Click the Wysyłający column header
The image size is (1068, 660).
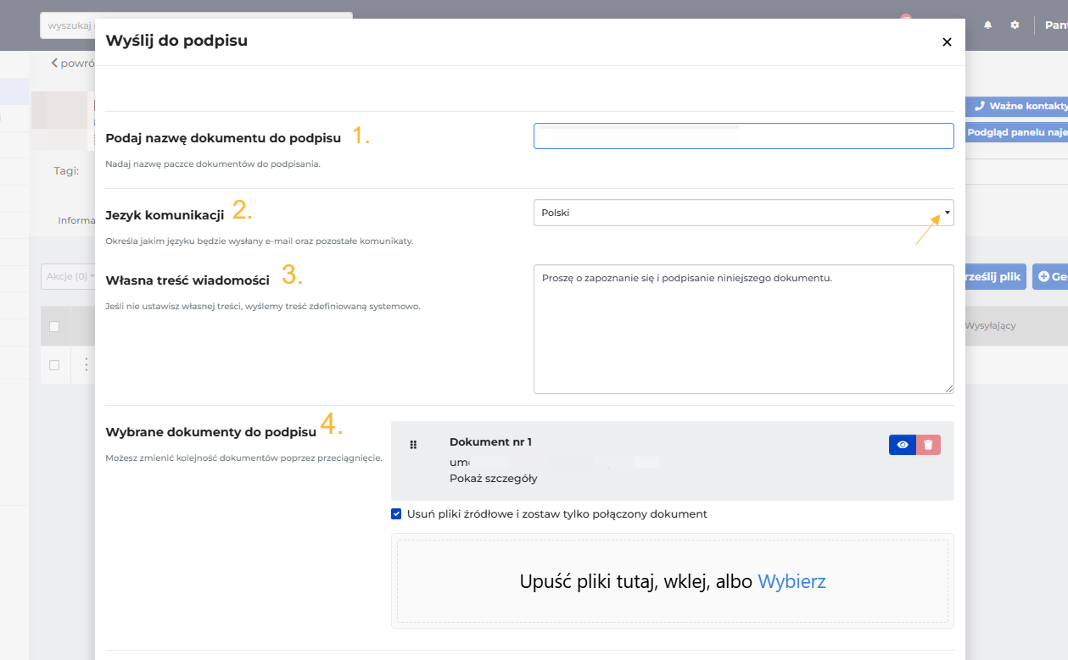pyautogui.click(x=990, y=325)
